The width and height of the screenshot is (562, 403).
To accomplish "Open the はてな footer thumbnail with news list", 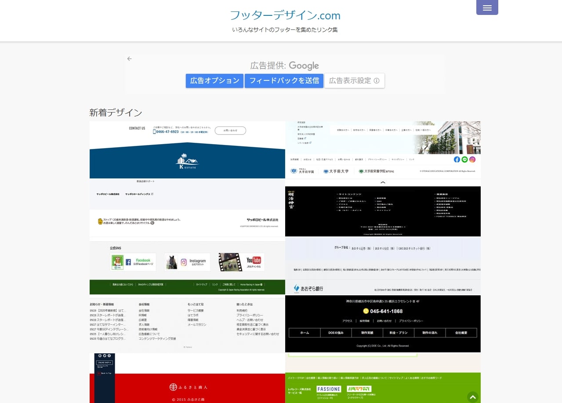I will 187,324.
